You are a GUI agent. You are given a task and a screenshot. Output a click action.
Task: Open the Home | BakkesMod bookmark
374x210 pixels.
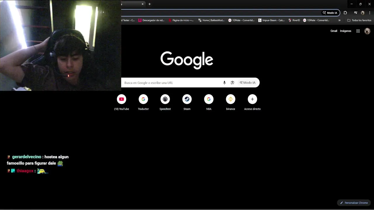point(211,20)
